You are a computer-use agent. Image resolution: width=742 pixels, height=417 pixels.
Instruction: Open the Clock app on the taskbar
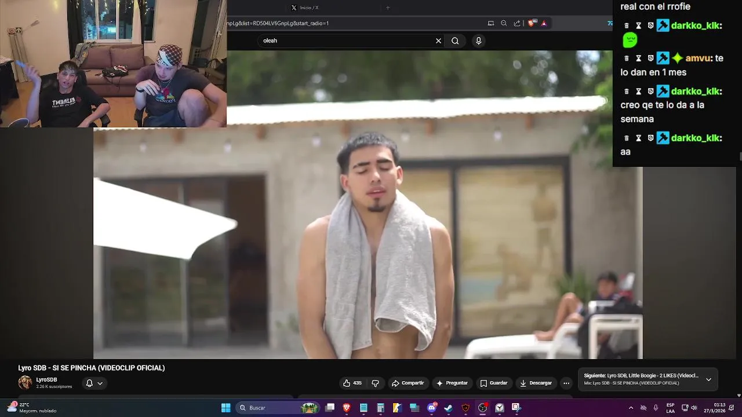pyautogui.click(x=499, y=408)
